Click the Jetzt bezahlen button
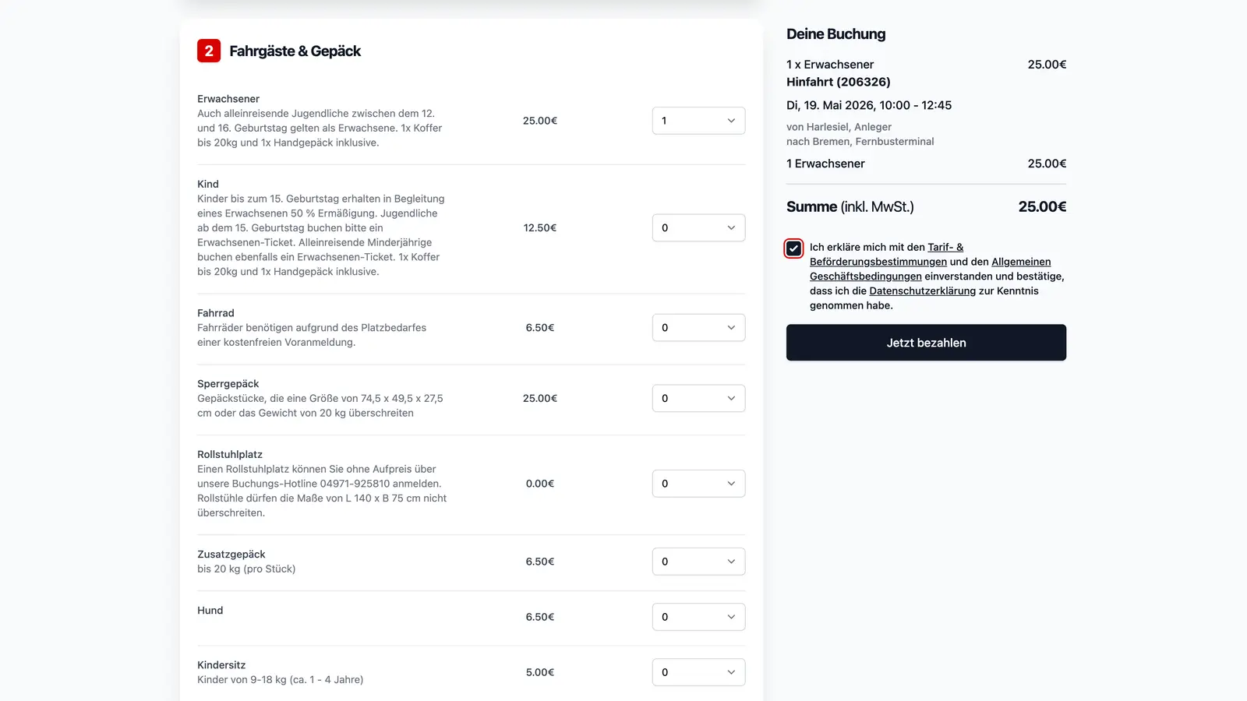The width and height of the screenshot is (1247, 701). 926,343
